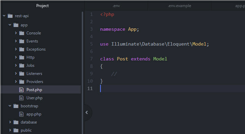
Task: Click line number 7 in the gutter
Action: point(91,59)
